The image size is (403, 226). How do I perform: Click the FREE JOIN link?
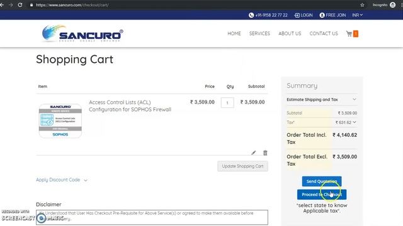(x=332, y=15)
